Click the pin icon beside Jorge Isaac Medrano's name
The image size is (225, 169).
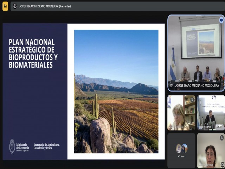tap(171, 85)
